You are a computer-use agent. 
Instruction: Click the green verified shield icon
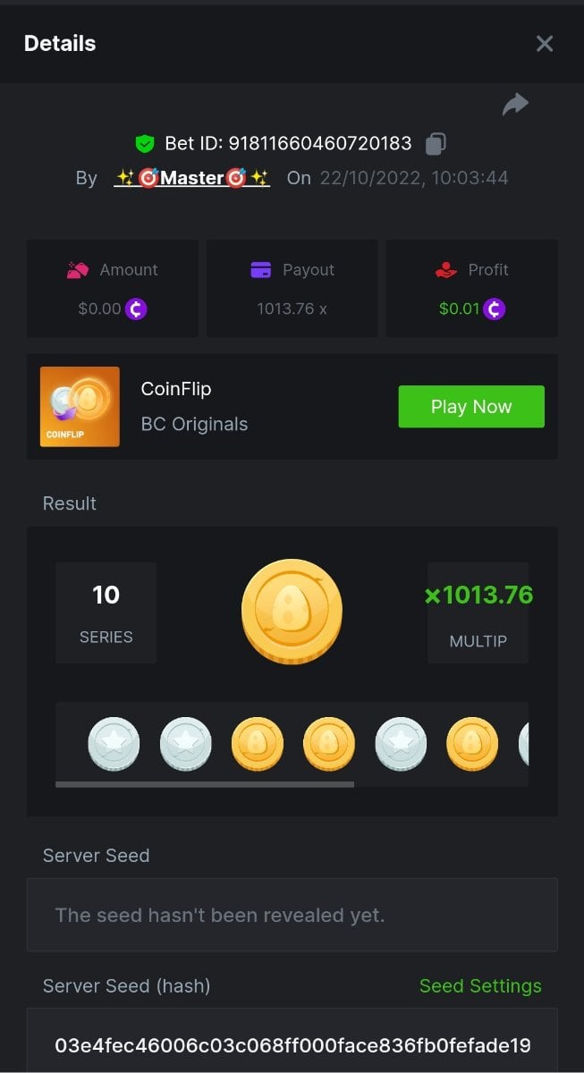pos(145,143)
